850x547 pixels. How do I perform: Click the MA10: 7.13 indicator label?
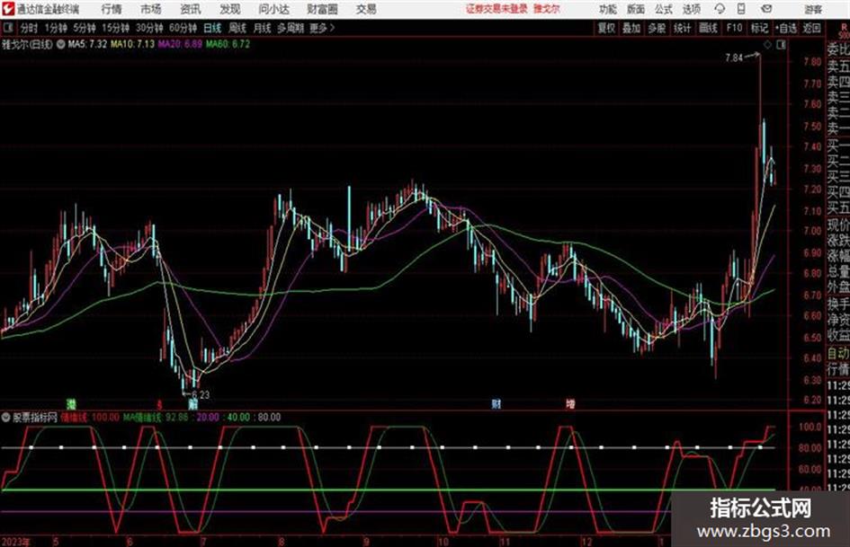[x=132, y=44]
